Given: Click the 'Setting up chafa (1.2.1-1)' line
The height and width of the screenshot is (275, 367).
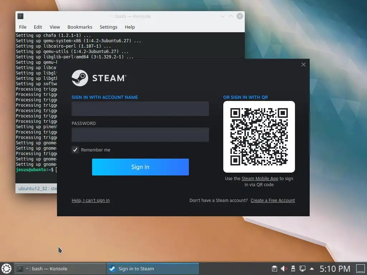Looking at the screenshot, I should pyautogui.click(x=53, y=35).
